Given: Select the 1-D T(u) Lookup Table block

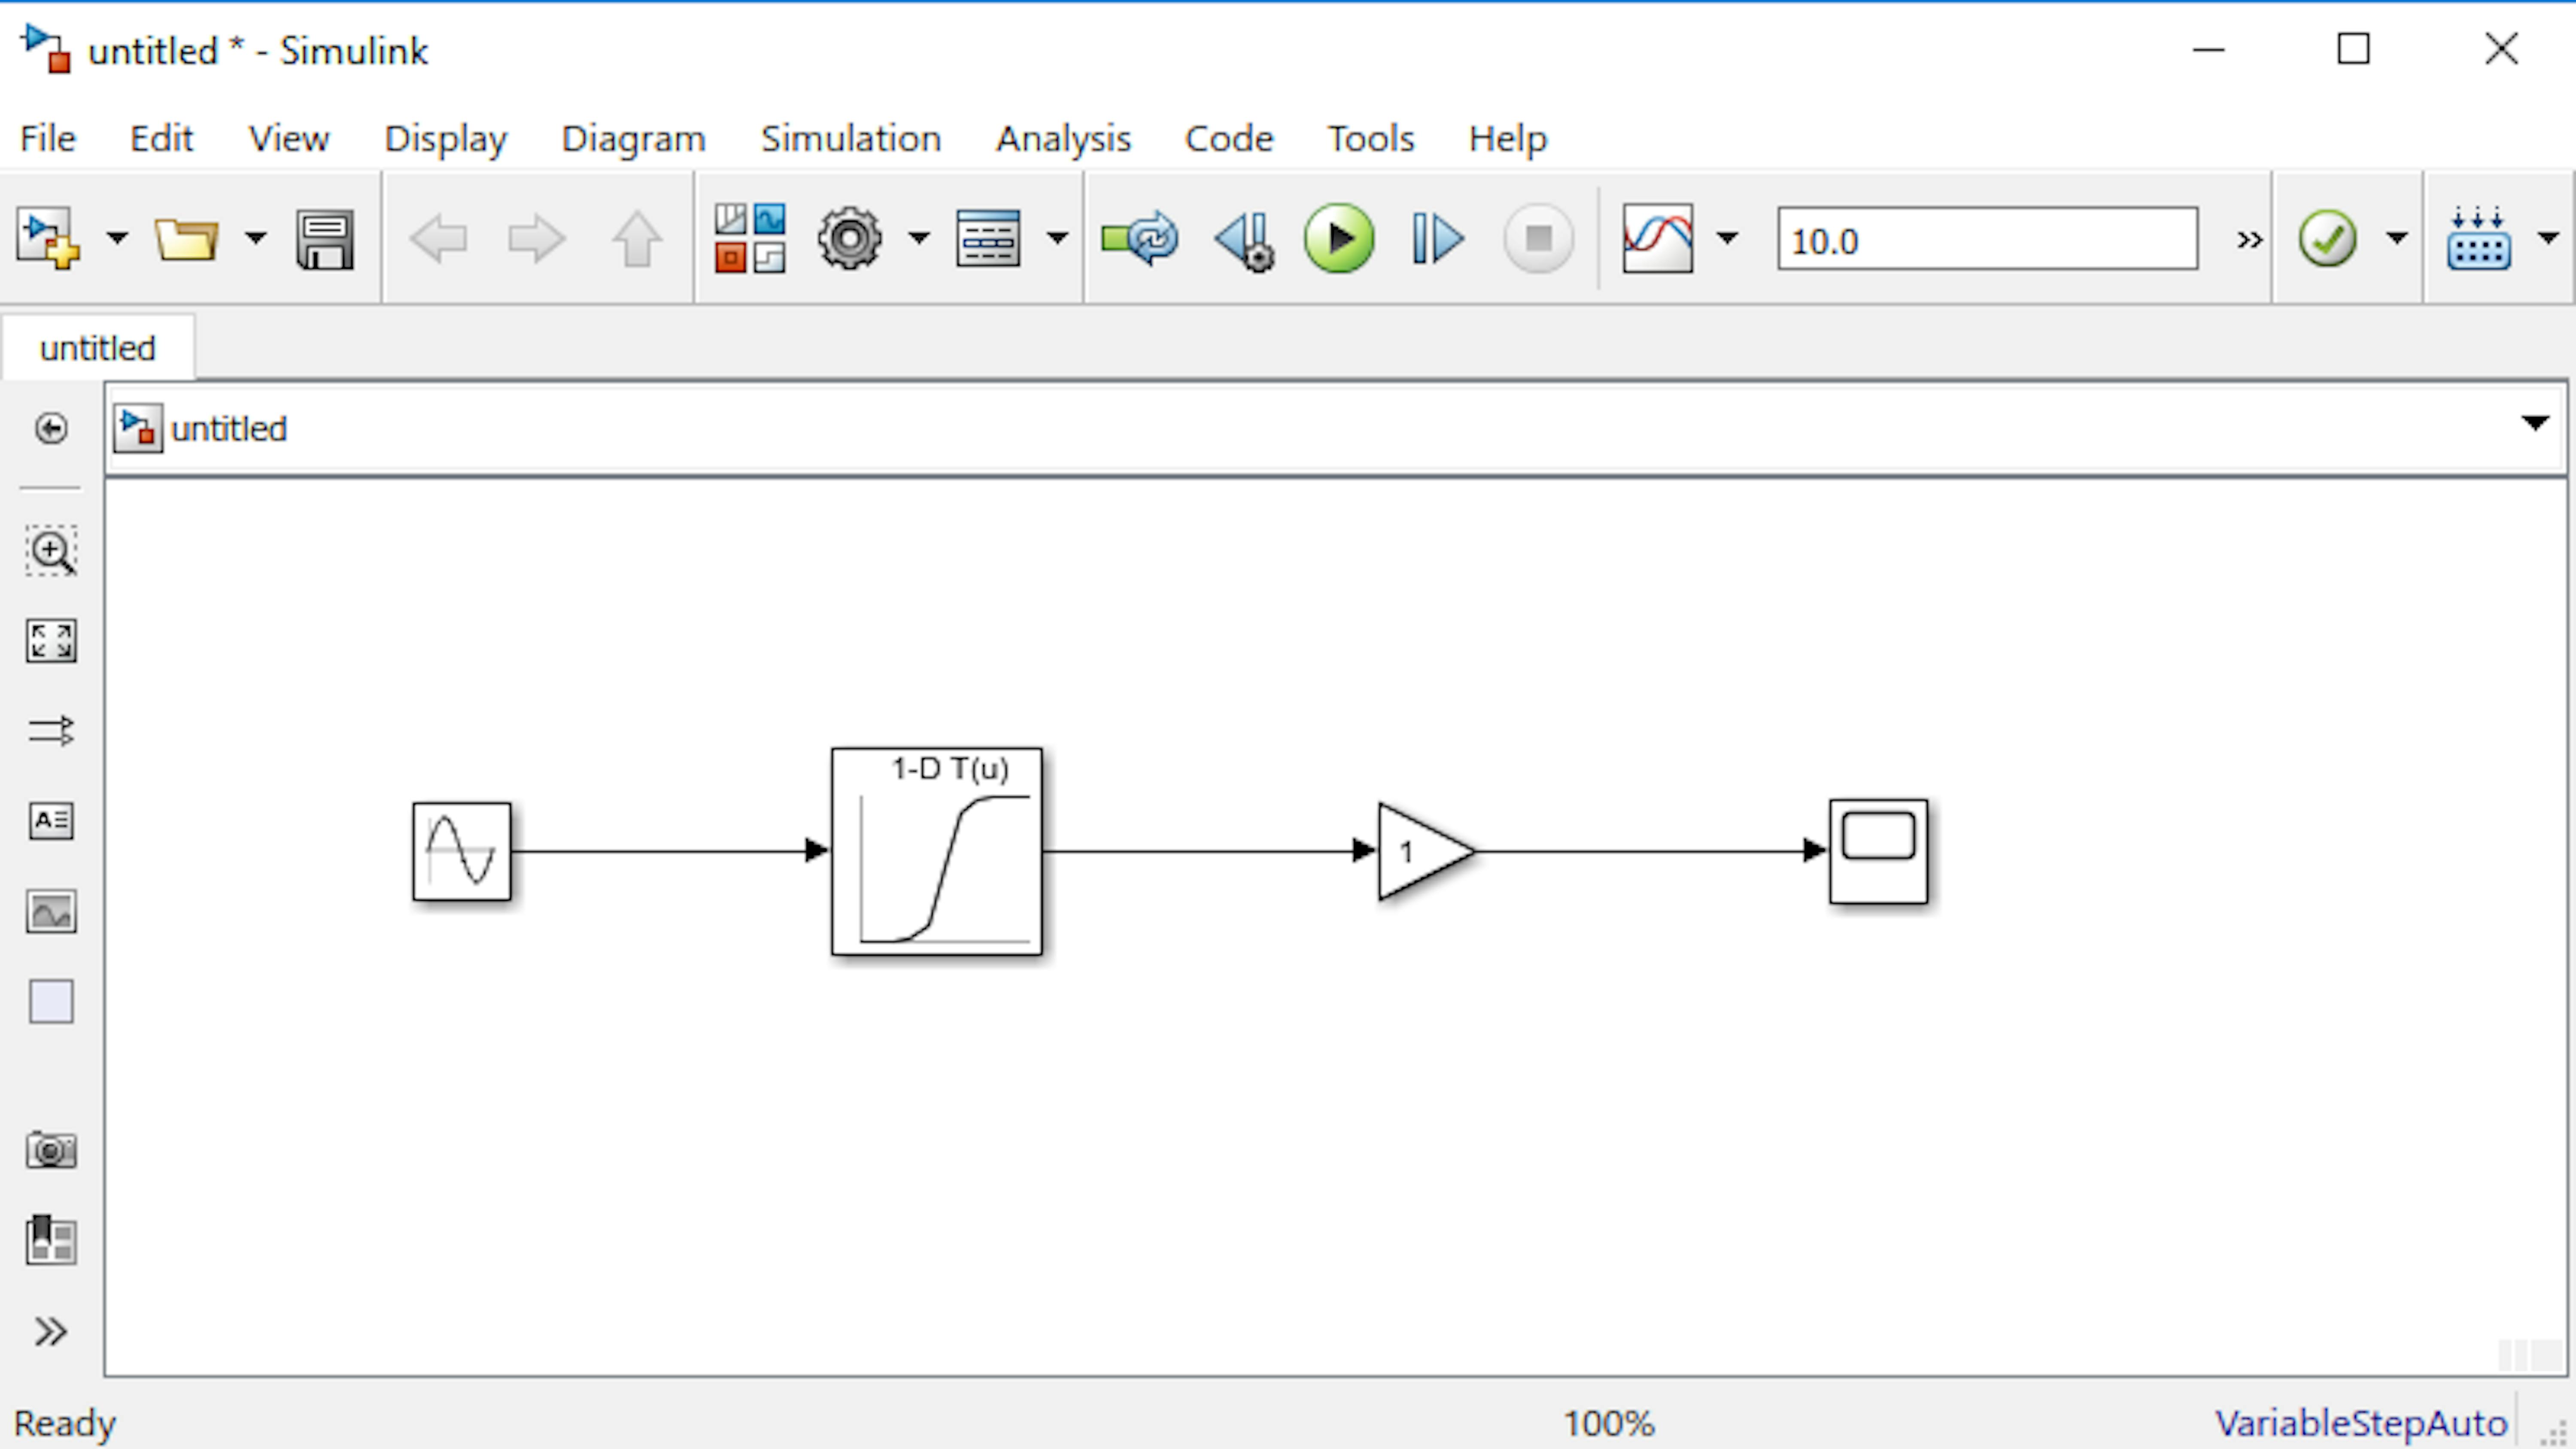Looking at the screenshot, I should 937,851.
